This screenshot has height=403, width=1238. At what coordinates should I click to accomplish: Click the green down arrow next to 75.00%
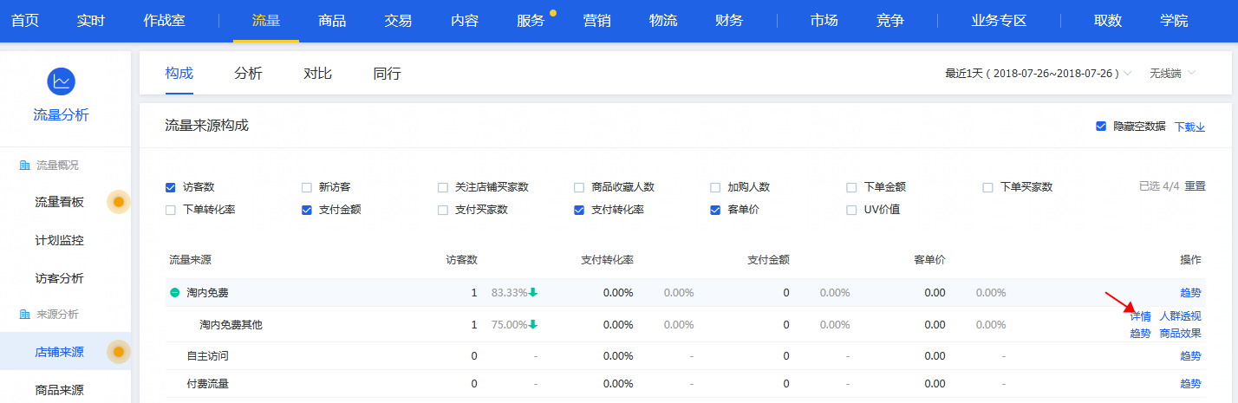[x=533, y=325]
